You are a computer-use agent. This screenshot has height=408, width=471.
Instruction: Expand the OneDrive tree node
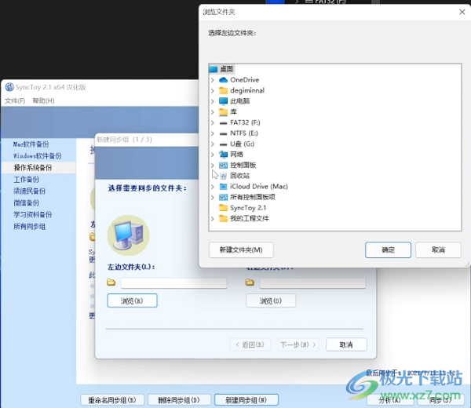pos(213,80)
